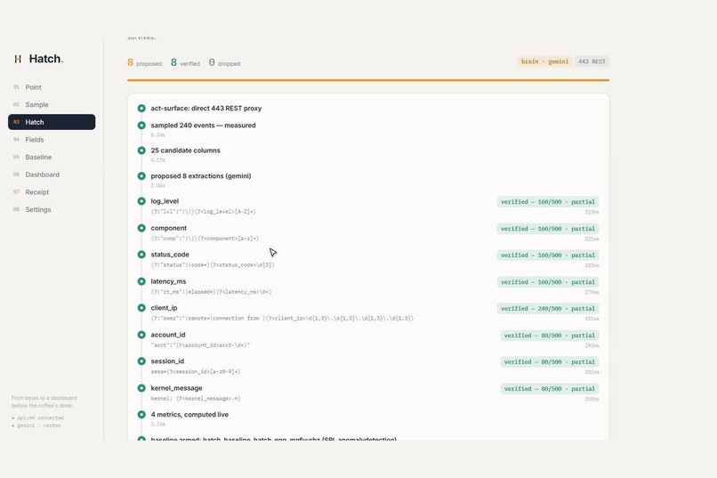Select proposed 8 extractions (gemini) row
This screenshot has width=717, height=478.
(201, 176)
